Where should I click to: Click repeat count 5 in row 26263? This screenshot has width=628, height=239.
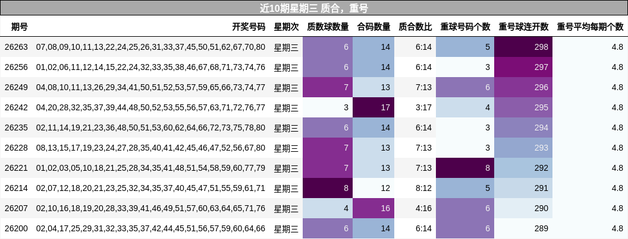click(466, 47)
